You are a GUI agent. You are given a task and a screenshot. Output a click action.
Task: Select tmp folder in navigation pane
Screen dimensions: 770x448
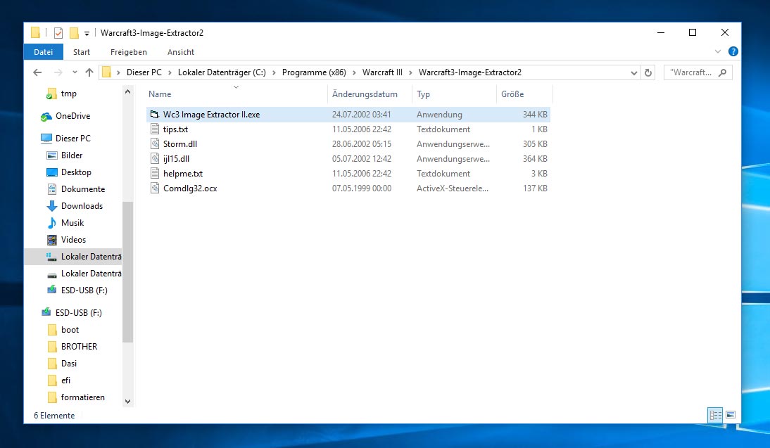[68, 94]
